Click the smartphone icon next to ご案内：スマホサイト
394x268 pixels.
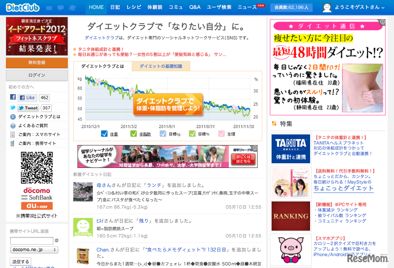pyautogui.click(x=13, y=134)
